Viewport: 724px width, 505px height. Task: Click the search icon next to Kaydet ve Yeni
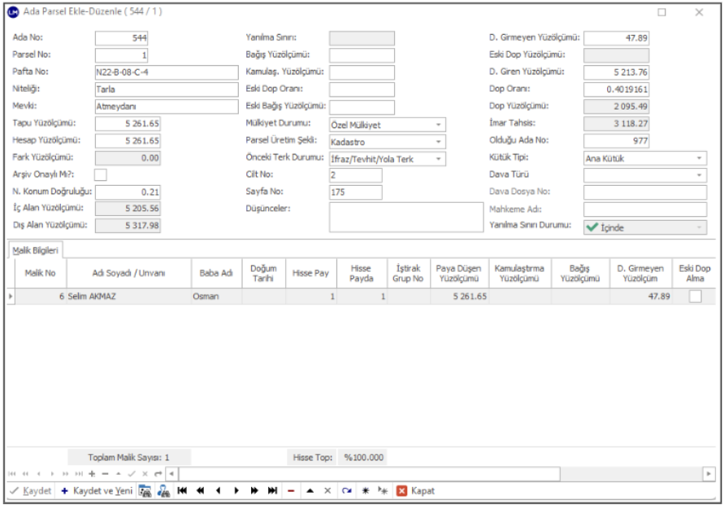tap(145, 491)
